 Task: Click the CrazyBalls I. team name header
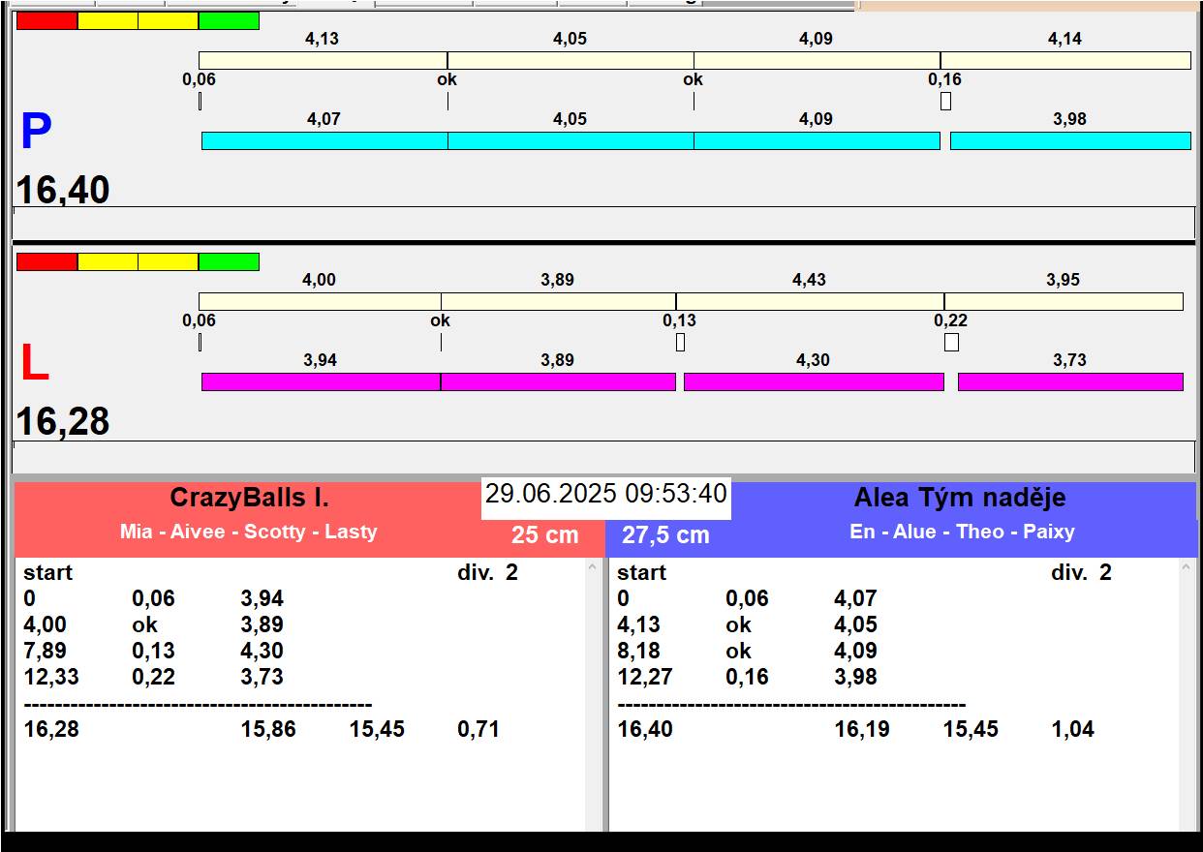click(x=249, y=498)
